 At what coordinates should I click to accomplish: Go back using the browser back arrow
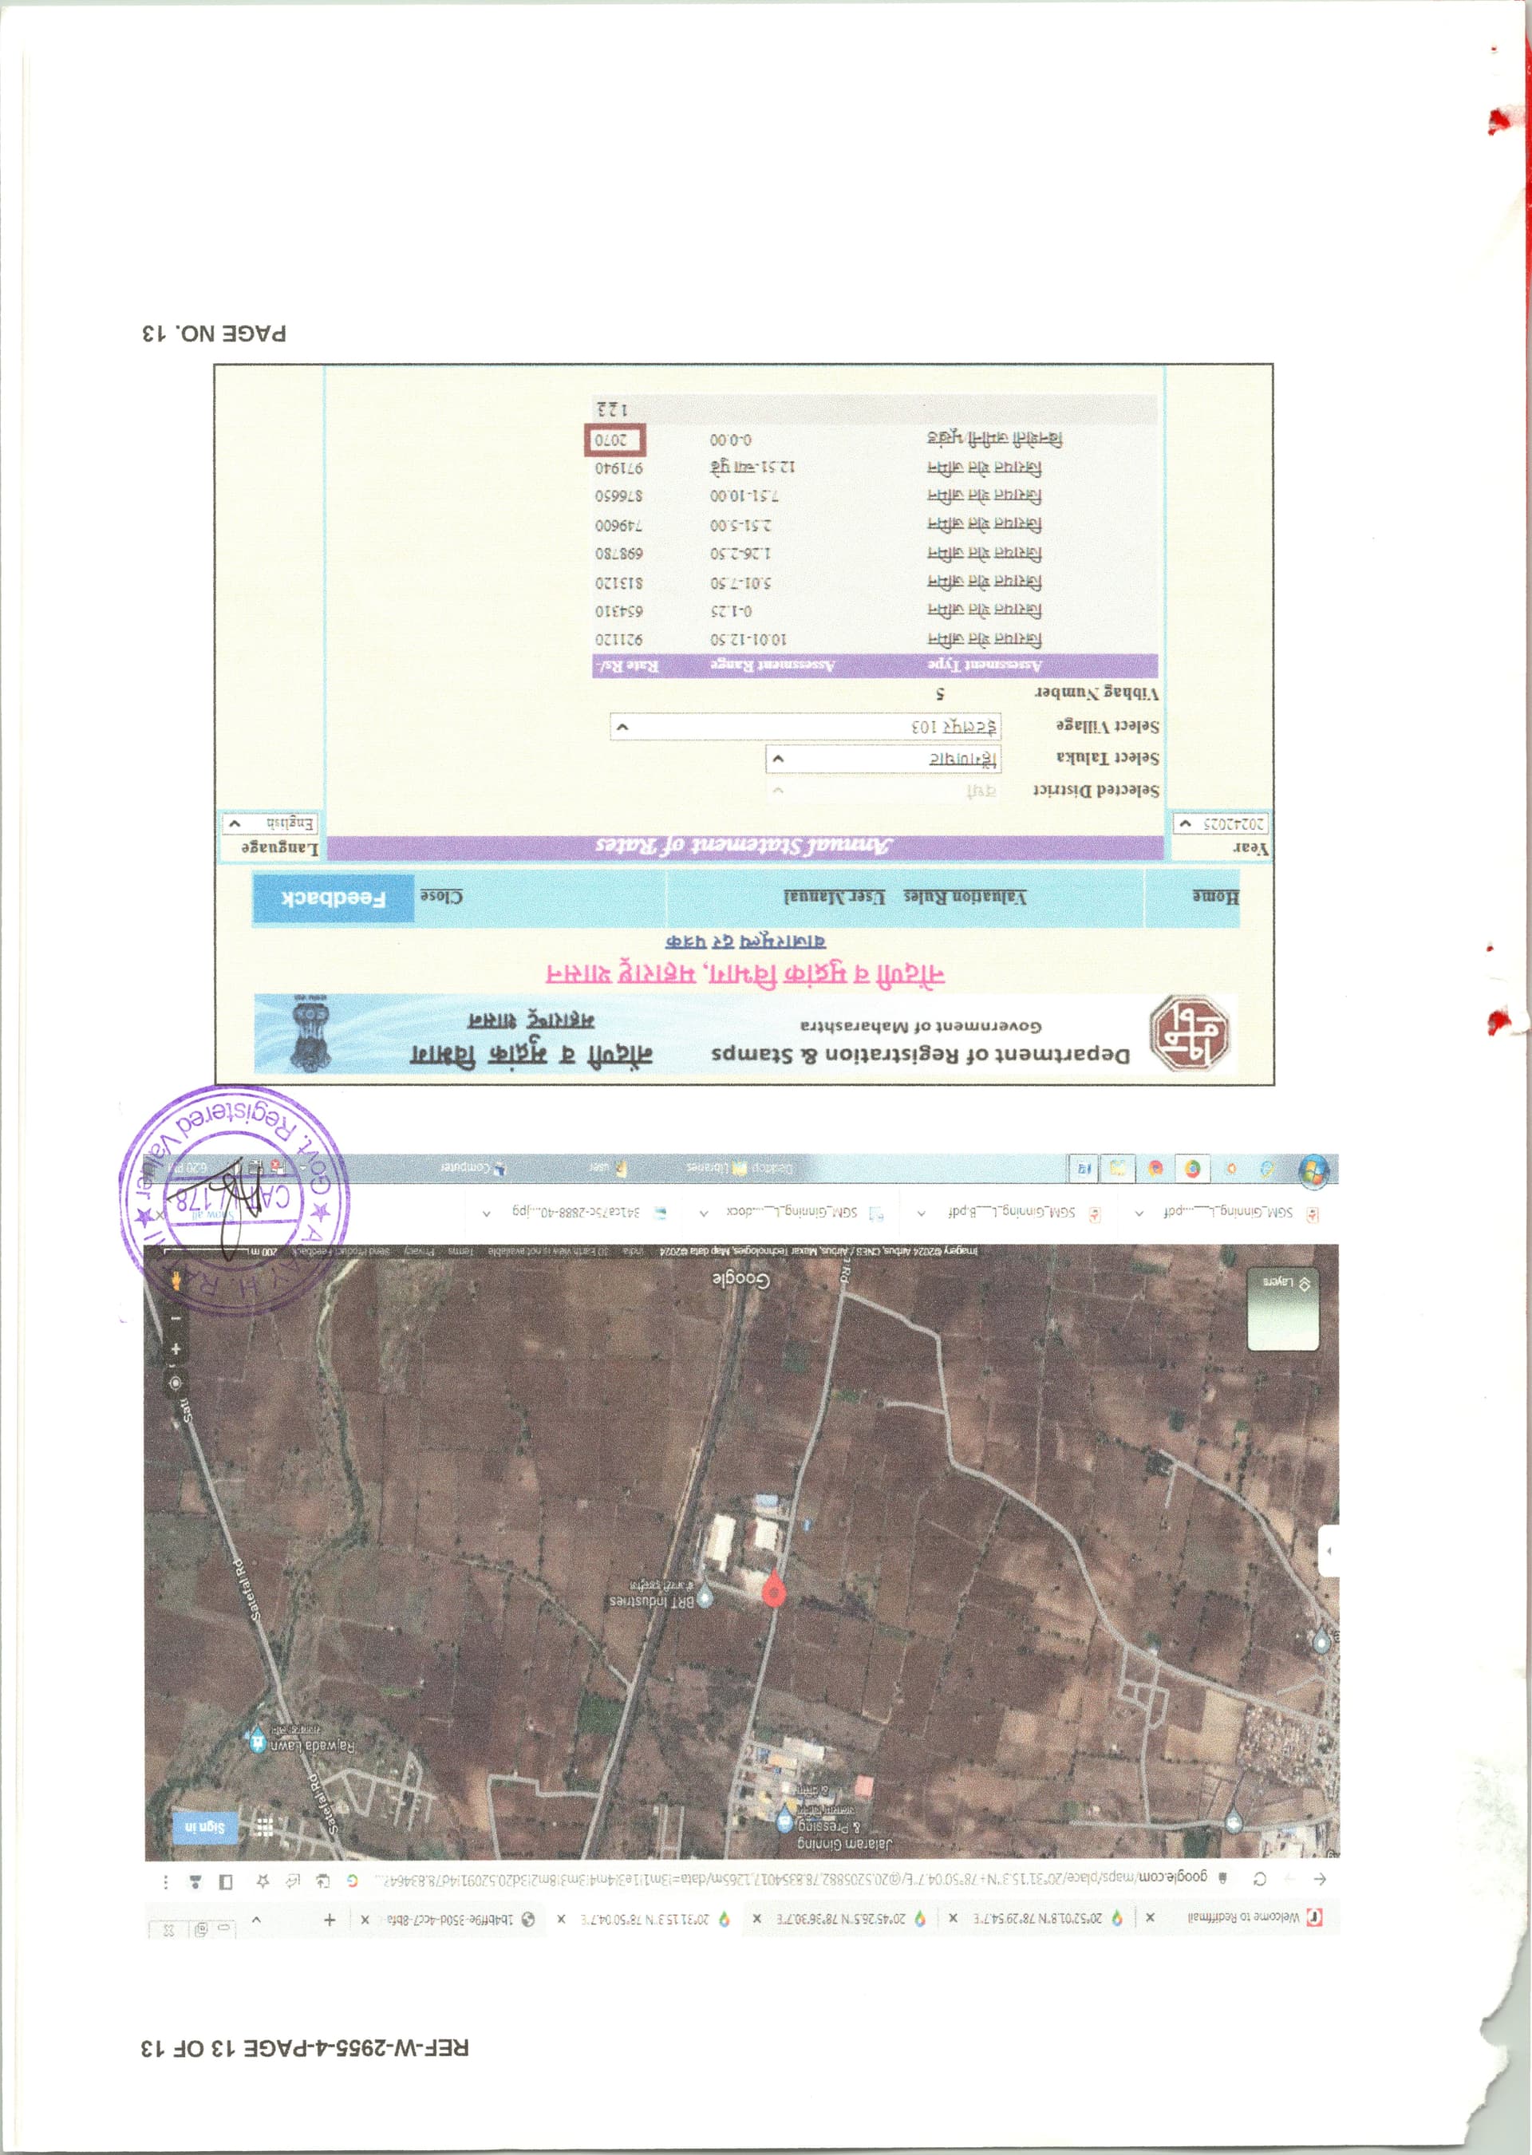(1320, 1880)
